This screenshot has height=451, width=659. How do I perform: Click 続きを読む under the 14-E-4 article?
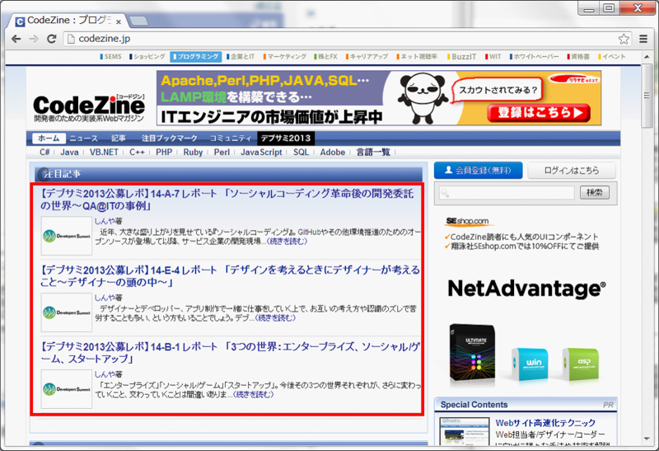coord(275,318)
